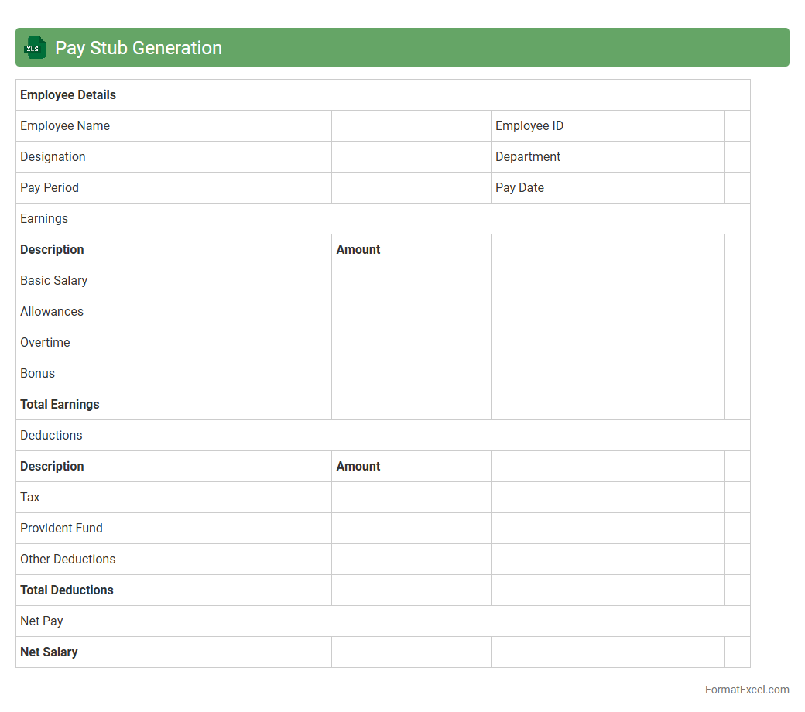805x712 pixels.
Task: Click the Pay Period value cell
Action: 411,188
